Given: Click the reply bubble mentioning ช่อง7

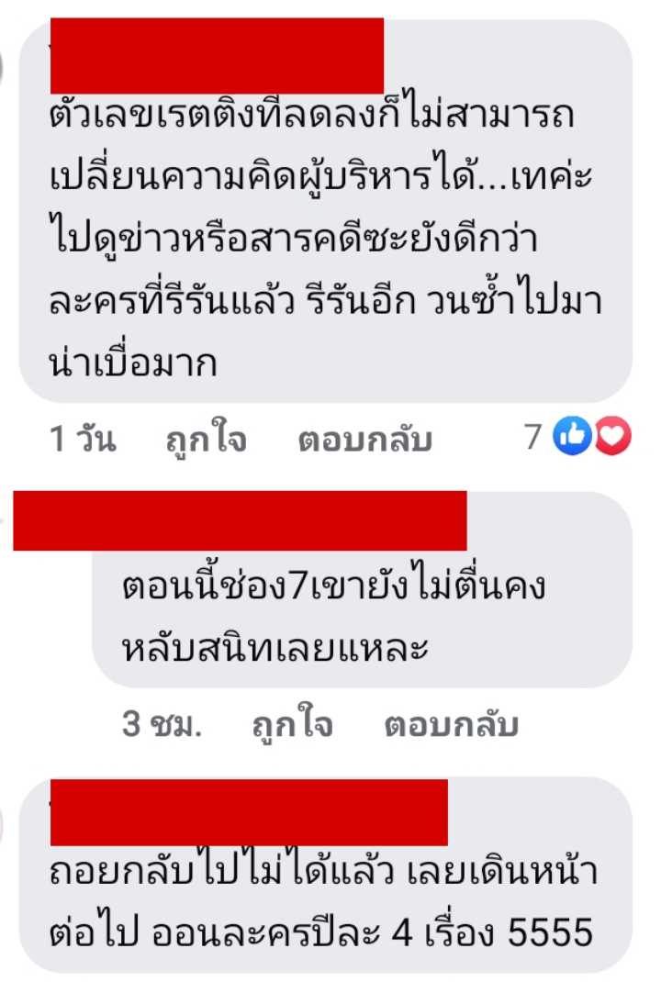Looking at the screenshot, I should coord(362,589).
